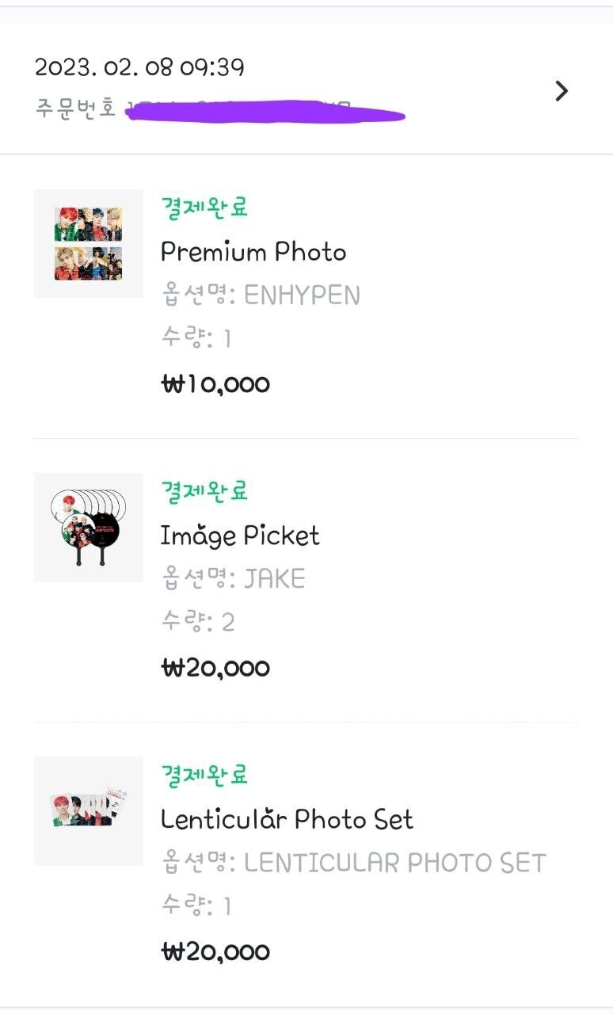Click the ENHYPEN option name

[x=302, y=295]
